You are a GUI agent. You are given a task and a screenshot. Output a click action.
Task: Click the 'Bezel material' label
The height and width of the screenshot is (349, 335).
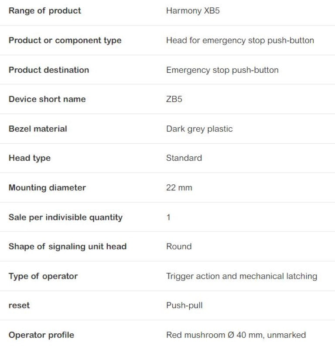(38, 129)
